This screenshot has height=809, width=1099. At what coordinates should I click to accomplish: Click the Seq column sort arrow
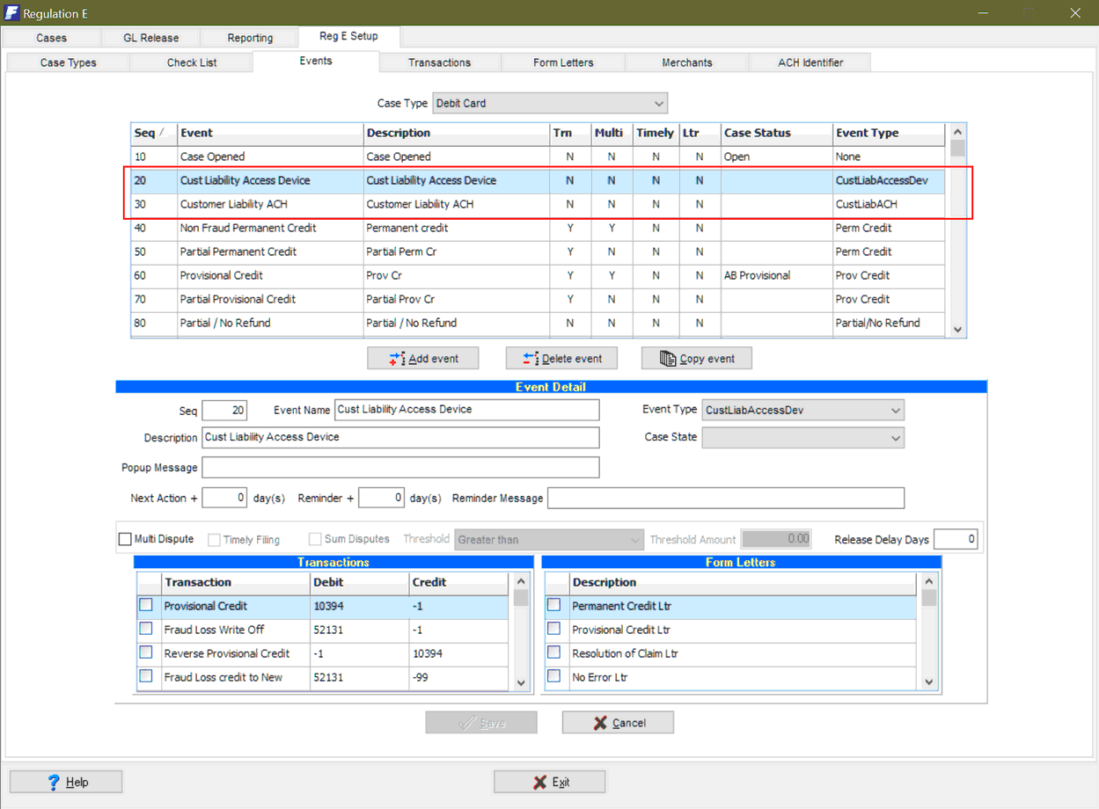(x=162, y=133)
